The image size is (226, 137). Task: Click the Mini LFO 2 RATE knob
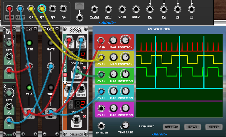9,93
